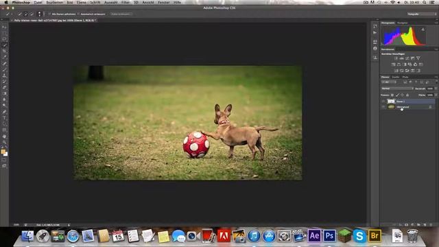
Task: Toggle lock all padlock in Fixieren row
Action: coord(407,95)
